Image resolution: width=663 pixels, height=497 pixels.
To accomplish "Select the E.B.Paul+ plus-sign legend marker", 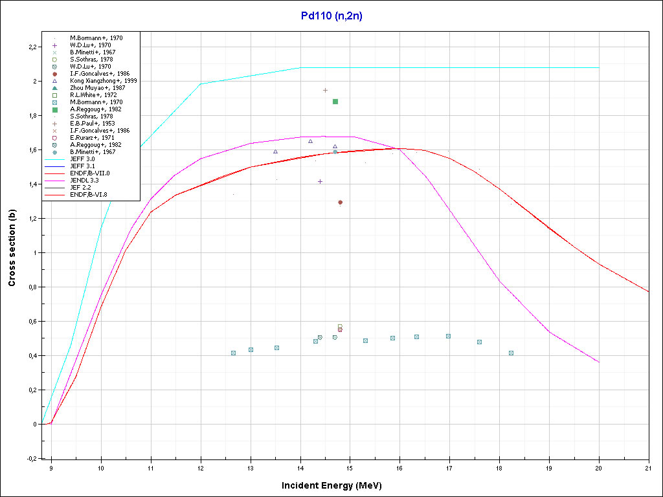I will pyautogui.click(x=55, y=124).
